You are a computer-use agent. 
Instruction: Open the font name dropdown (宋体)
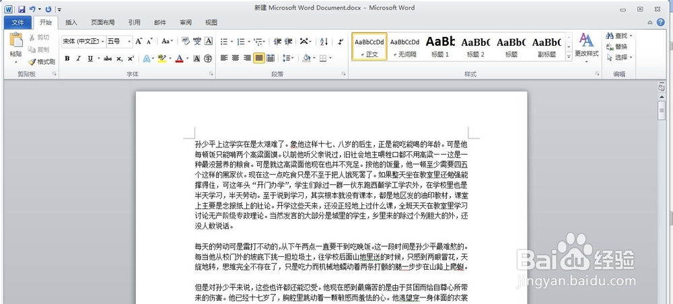(x=103, y=41)
